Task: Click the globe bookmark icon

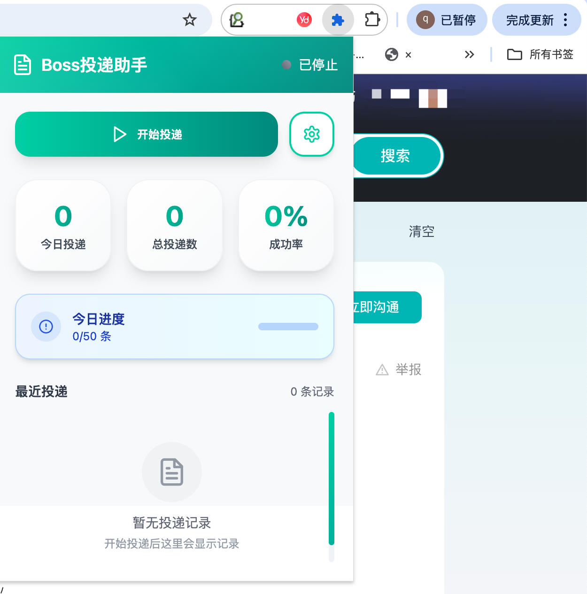Action: tap(392, 54)
